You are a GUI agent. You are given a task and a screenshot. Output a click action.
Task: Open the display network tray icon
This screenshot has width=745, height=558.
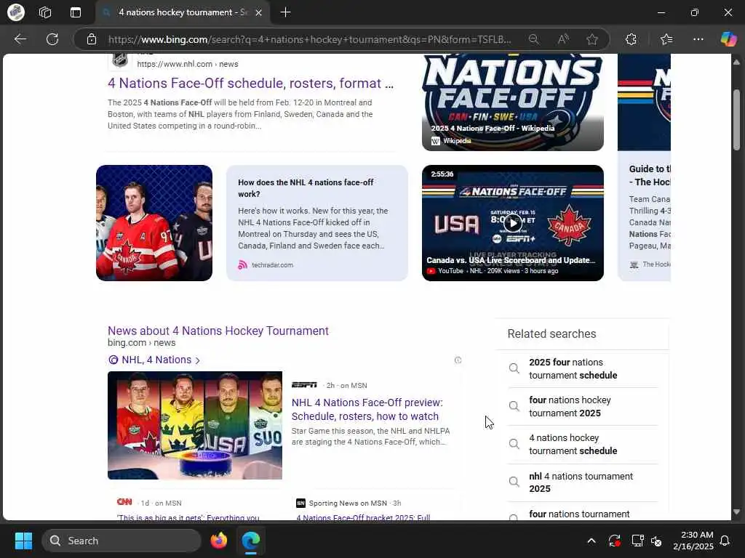tap(637, 541)
